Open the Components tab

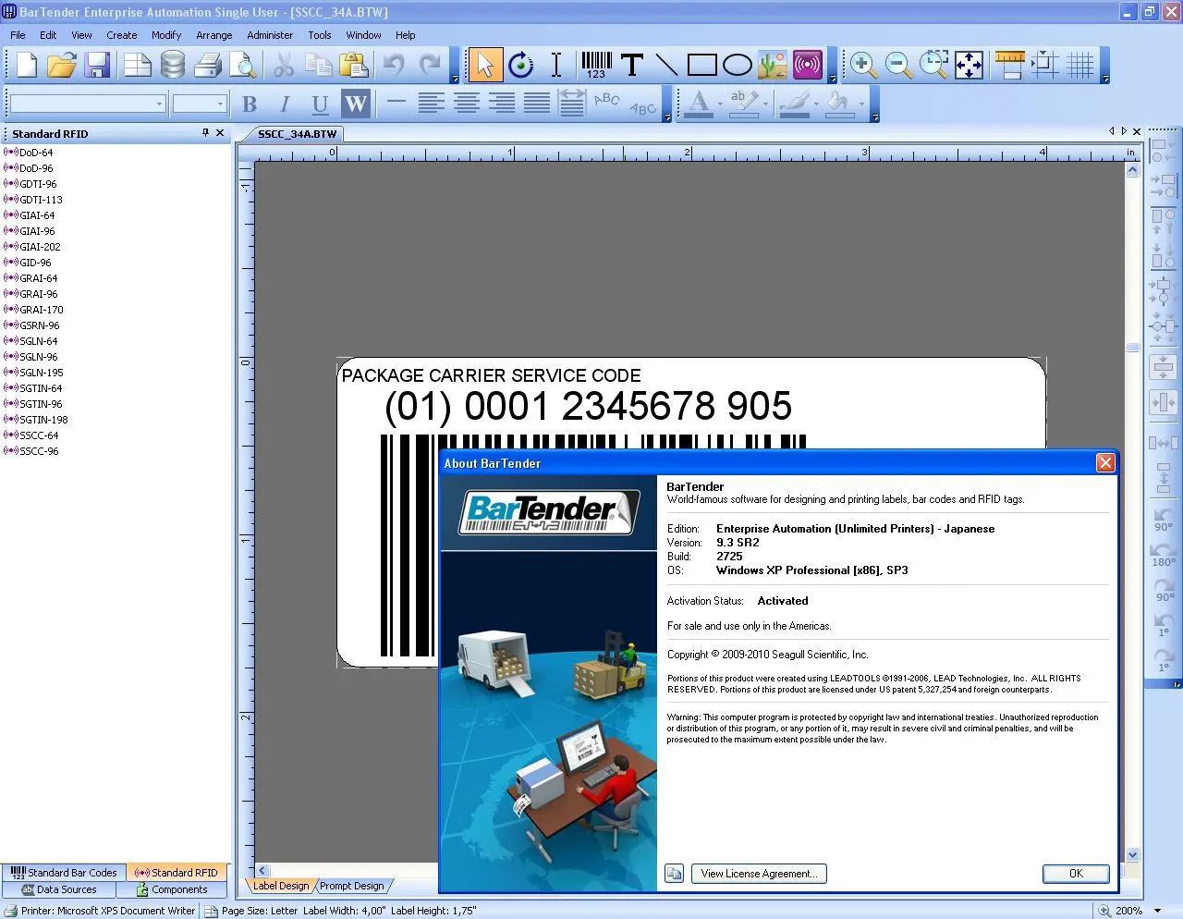coord(172,889)
